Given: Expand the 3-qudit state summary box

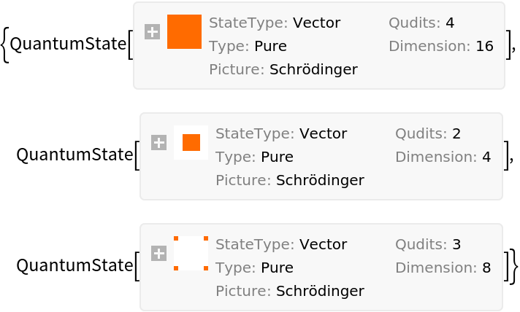Looking at the screenshot, I should [x=158, y=254].
